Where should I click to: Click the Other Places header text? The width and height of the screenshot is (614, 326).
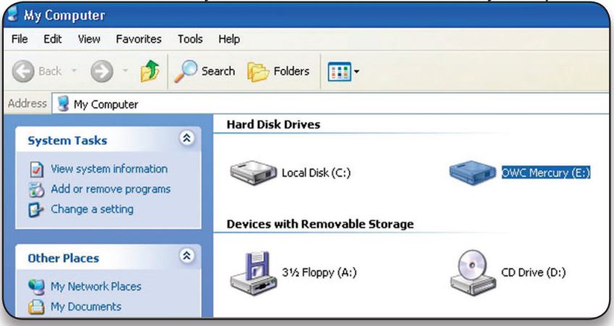click(64, 258)
